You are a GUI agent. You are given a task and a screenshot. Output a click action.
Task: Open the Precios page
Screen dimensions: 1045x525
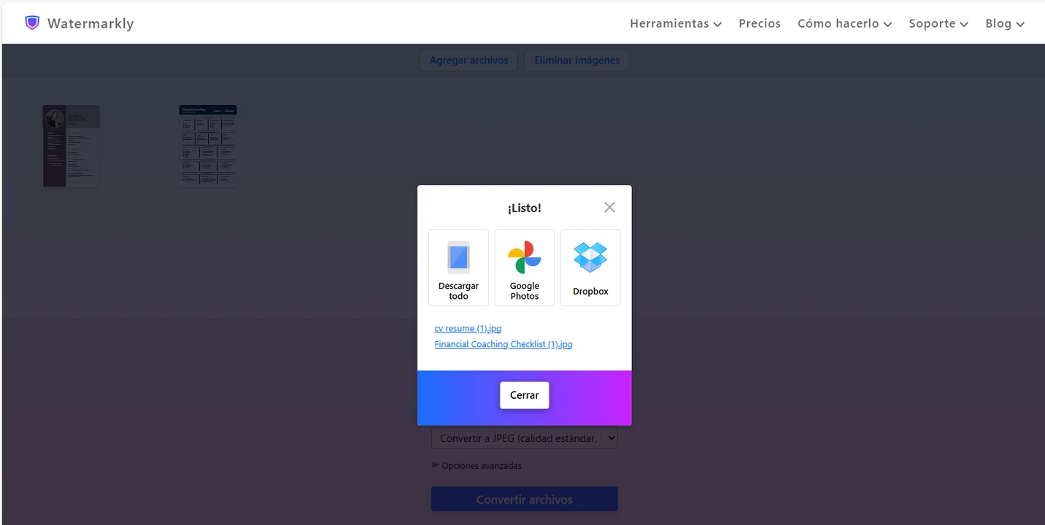[759, 23]
